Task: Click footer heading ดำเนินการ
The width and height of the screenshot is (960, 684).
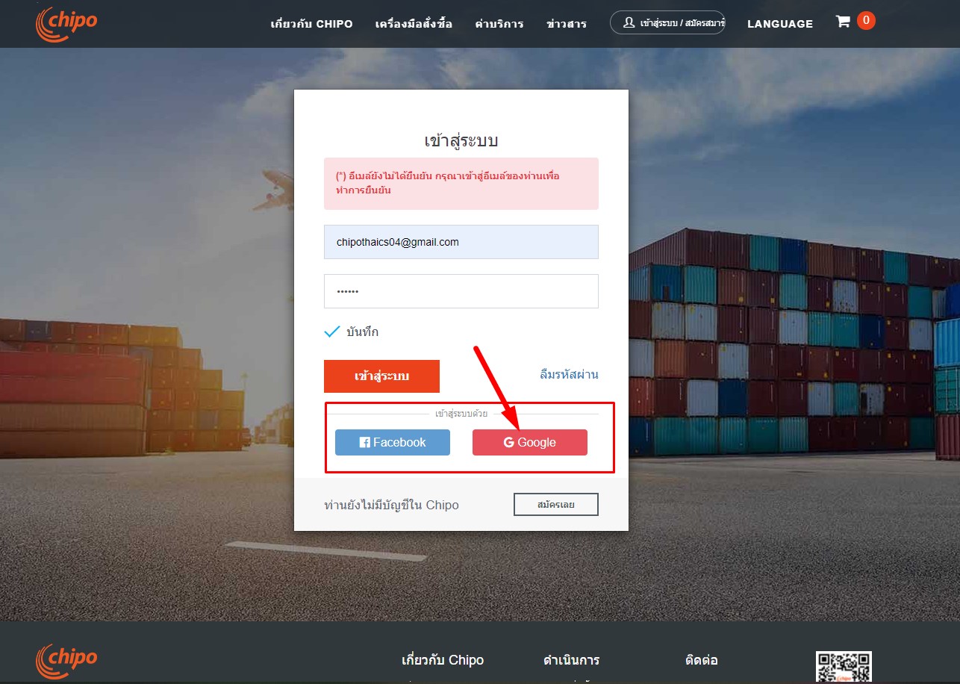Action: [x=571, y=660]
